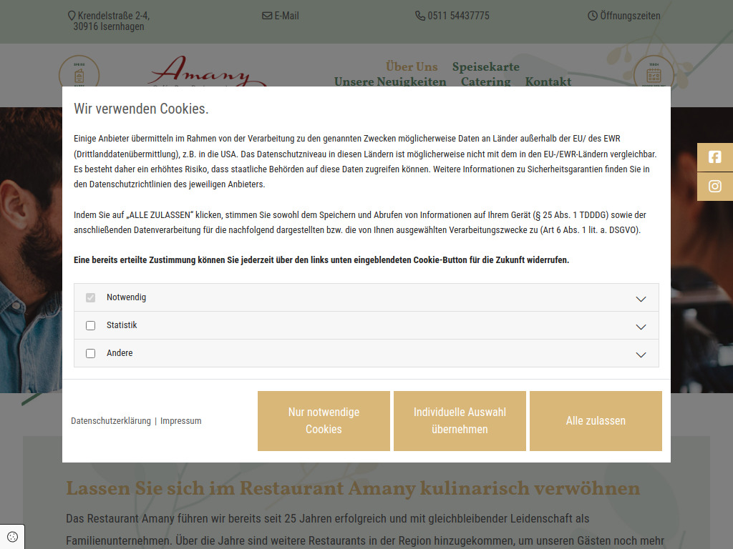Open the Kontakt menu item
The height and width of the screenshot is (549, 733).
coord(548,81)
